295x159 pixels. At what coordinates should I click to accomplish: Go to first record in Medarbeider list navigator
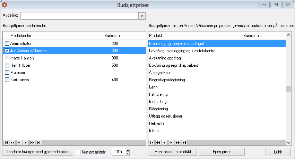pyautogui.click(x=6, y=143)
